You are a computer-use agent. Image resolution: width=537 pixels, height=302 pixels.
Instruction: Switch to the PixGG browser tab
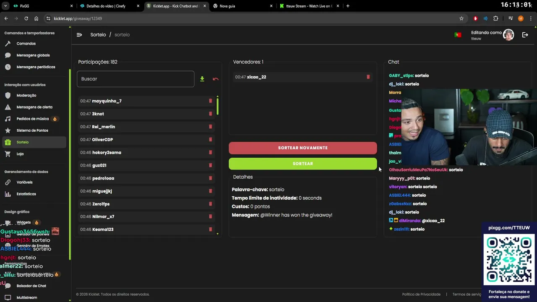(42, 6)
